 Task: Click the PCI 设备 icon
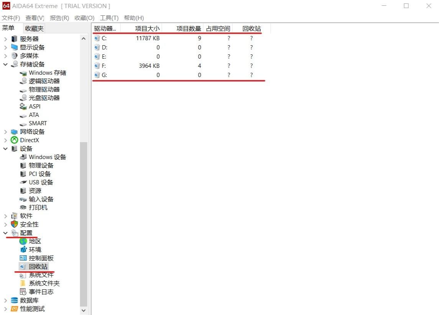pos(23,174)
